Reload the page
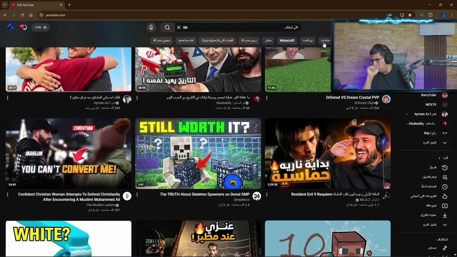The image size is (457, 257). click(22, 15)
